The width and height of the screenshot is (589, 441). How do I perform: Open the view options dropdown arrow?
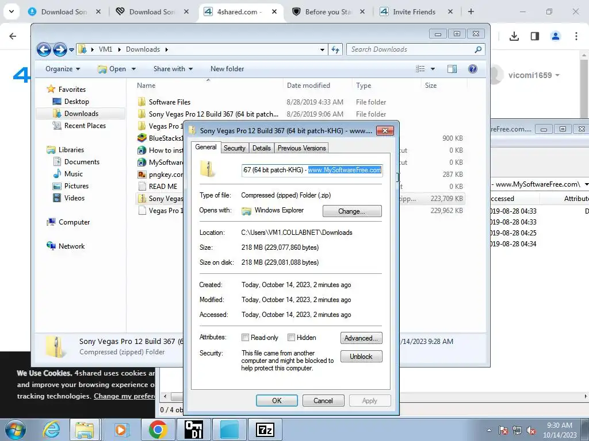(x=433, y=69)
